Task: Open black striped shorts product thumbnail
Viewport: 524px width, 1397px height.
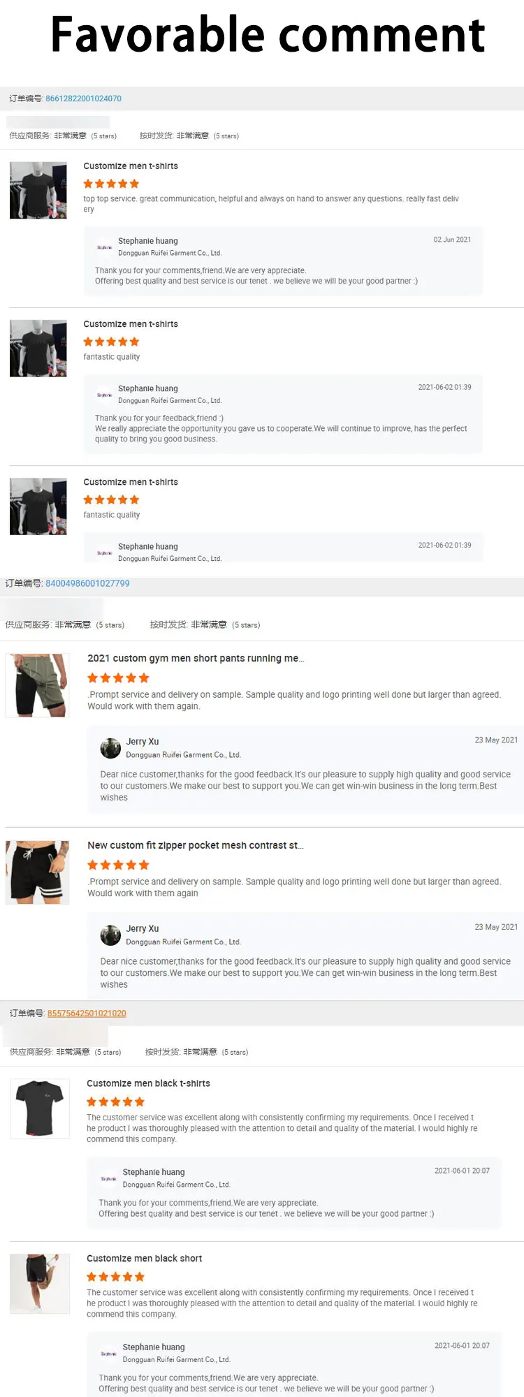Action: pos(38,872)
